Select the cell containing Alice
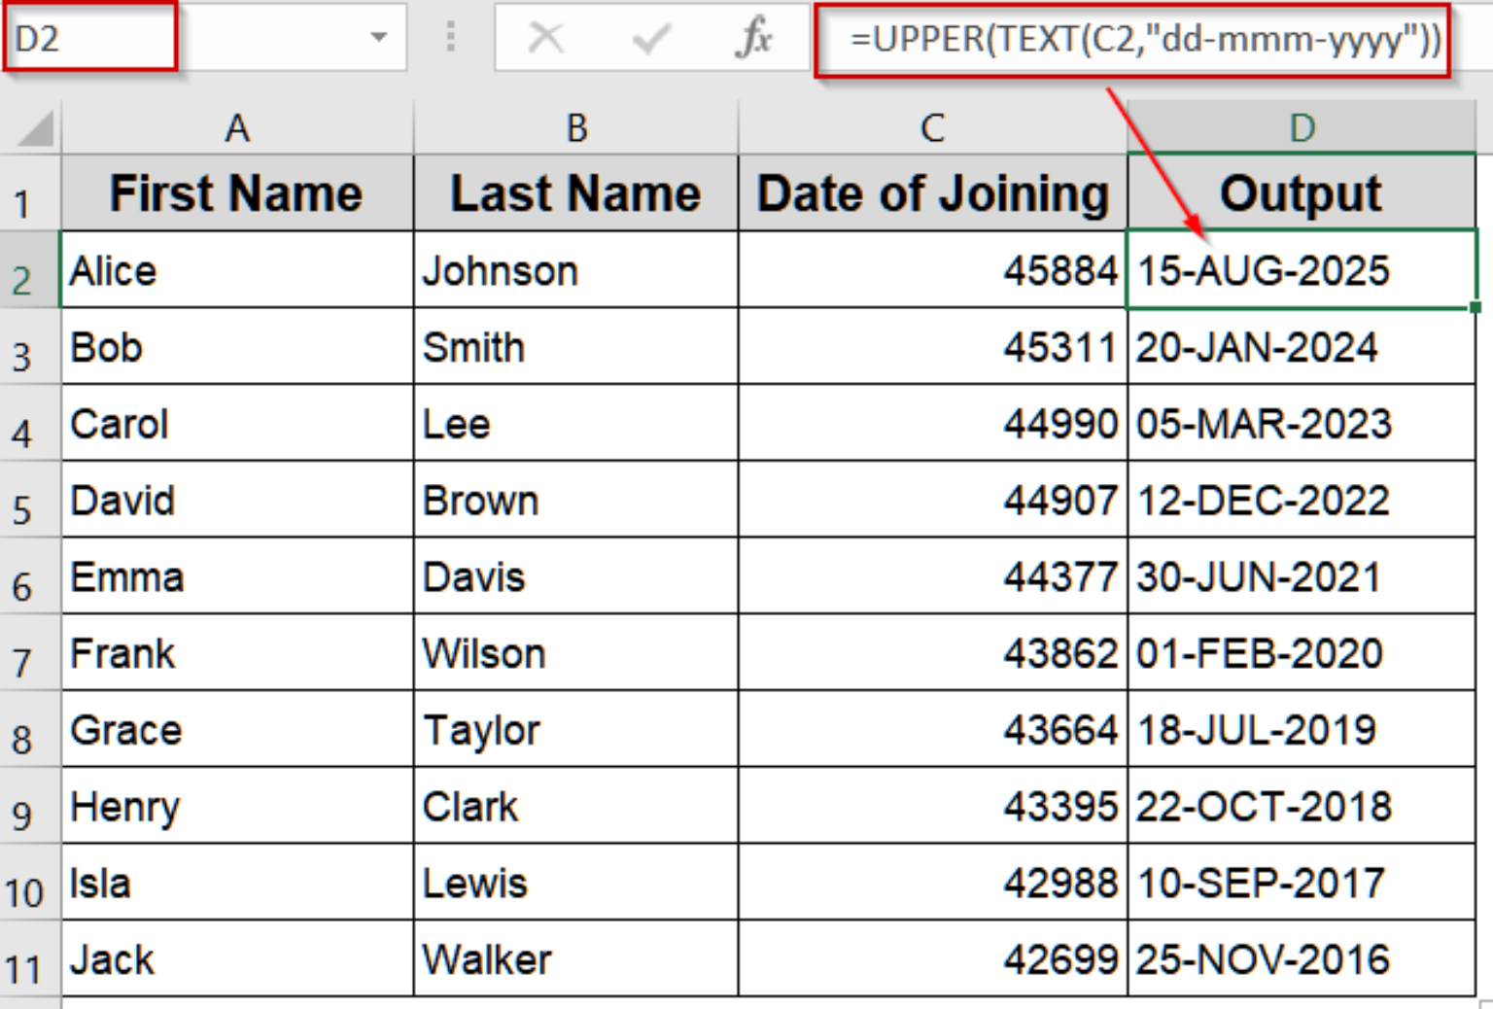The width and height of the screenshot is (1493, 1009). (x=236, y=270)
